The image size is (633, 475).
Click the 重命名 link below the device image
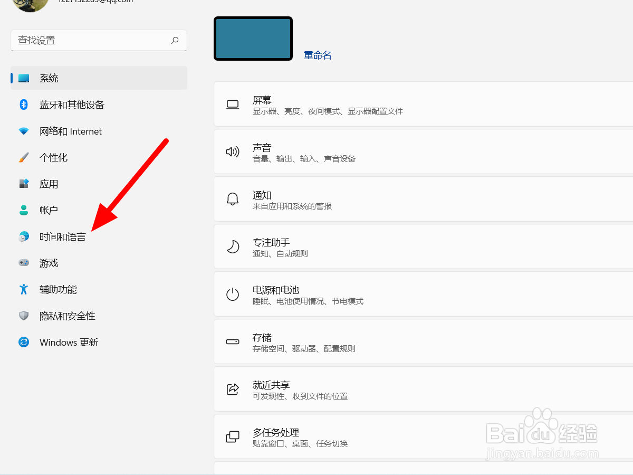[x=318, y=55]
